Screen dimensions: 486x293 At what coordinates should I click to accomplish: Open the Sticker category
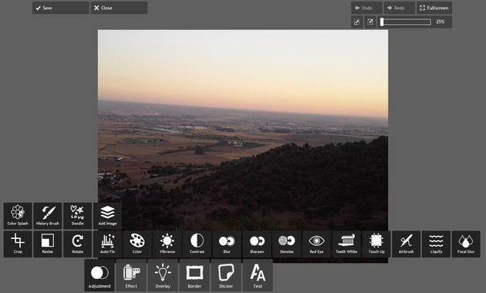[226, 275]
